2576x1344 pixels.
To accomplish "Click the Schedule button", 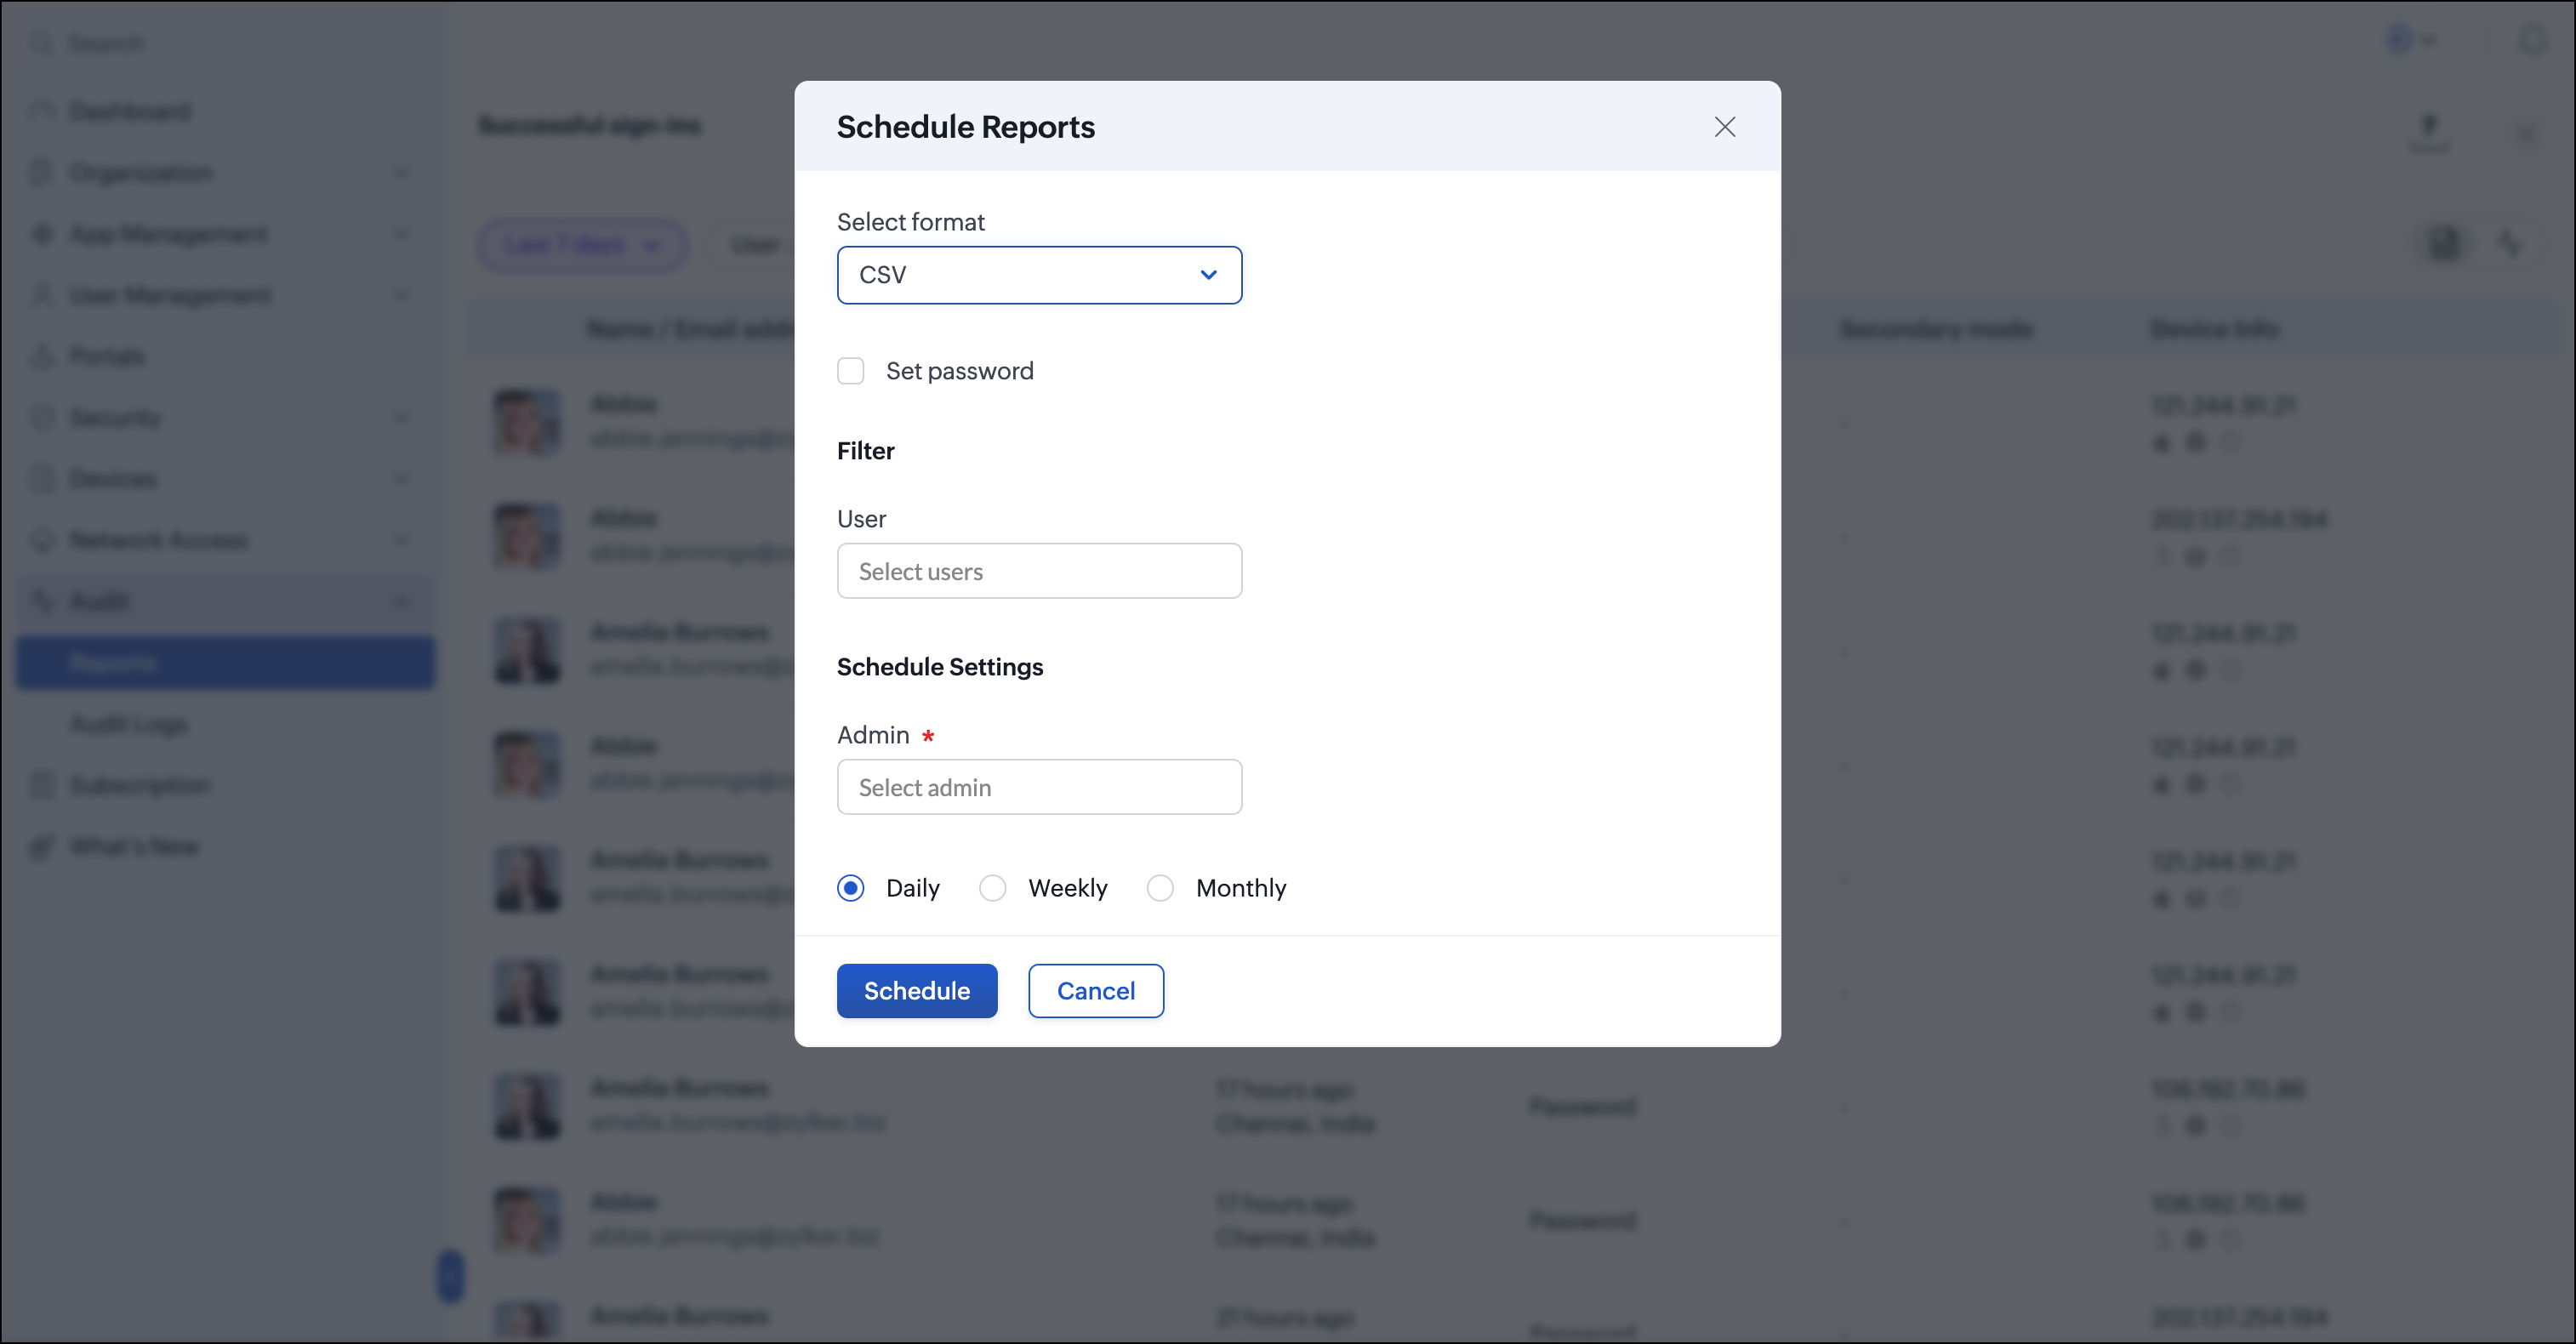I will pyautogui.click(x=917, y=991).
